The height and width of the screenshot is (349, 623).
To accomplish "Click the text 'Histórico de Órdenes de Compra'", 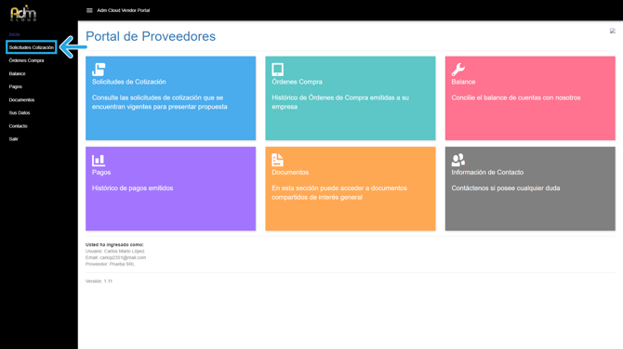I will click(x=320, y=97).
